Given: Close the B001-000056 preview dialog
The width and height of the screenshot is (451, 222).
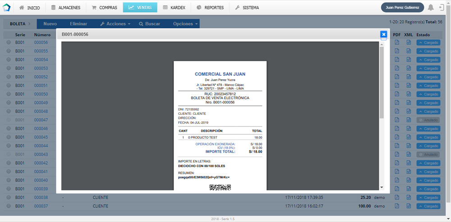Looking at the screenshot, I should (x=383, y=34).
